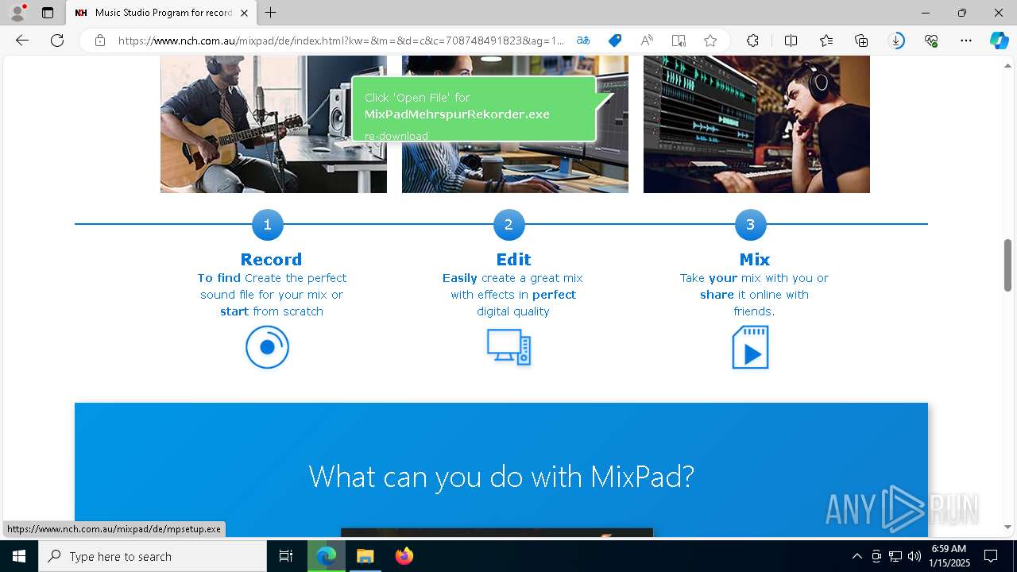Click the MixPadMehrspurRekorder.exe file name text

click(x=457, y=114)
